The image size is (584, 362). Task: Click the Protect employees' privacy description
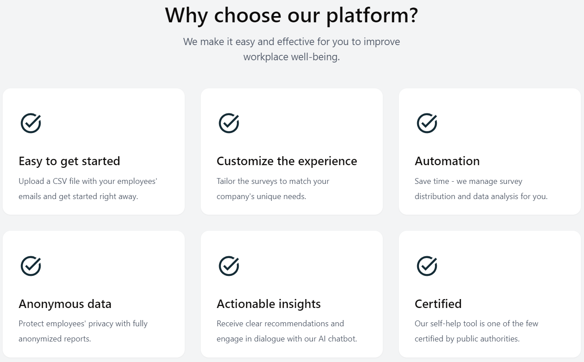coord(83,331)
